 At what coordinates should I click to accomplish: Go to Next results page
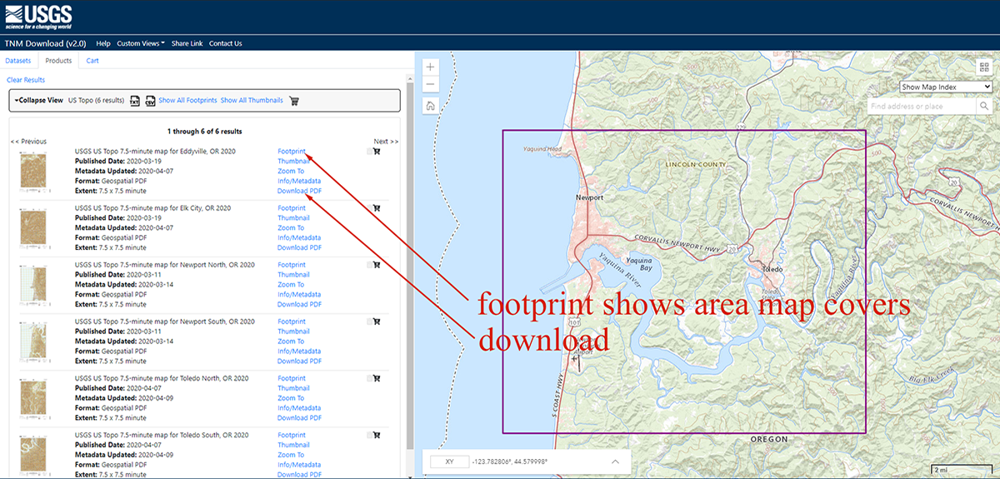click(386, 142)
